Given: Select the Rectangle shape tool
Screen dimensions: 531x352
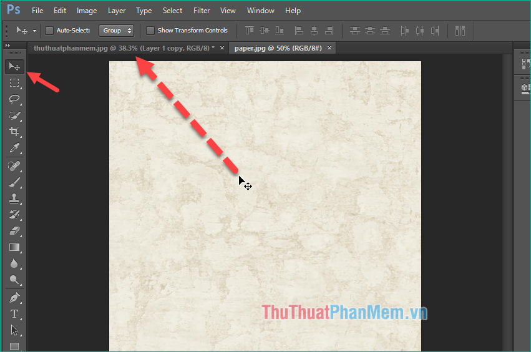Looking at the screenshot, I should click(x=14, y=346).
